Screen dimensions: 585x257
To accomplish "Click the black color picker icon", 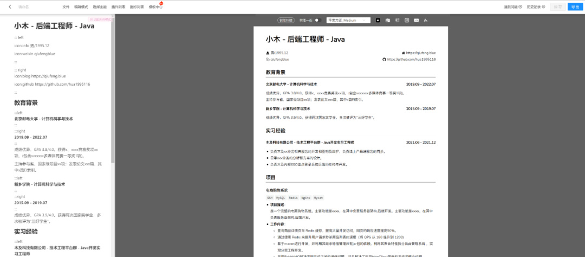I will (x=378, y=20).
